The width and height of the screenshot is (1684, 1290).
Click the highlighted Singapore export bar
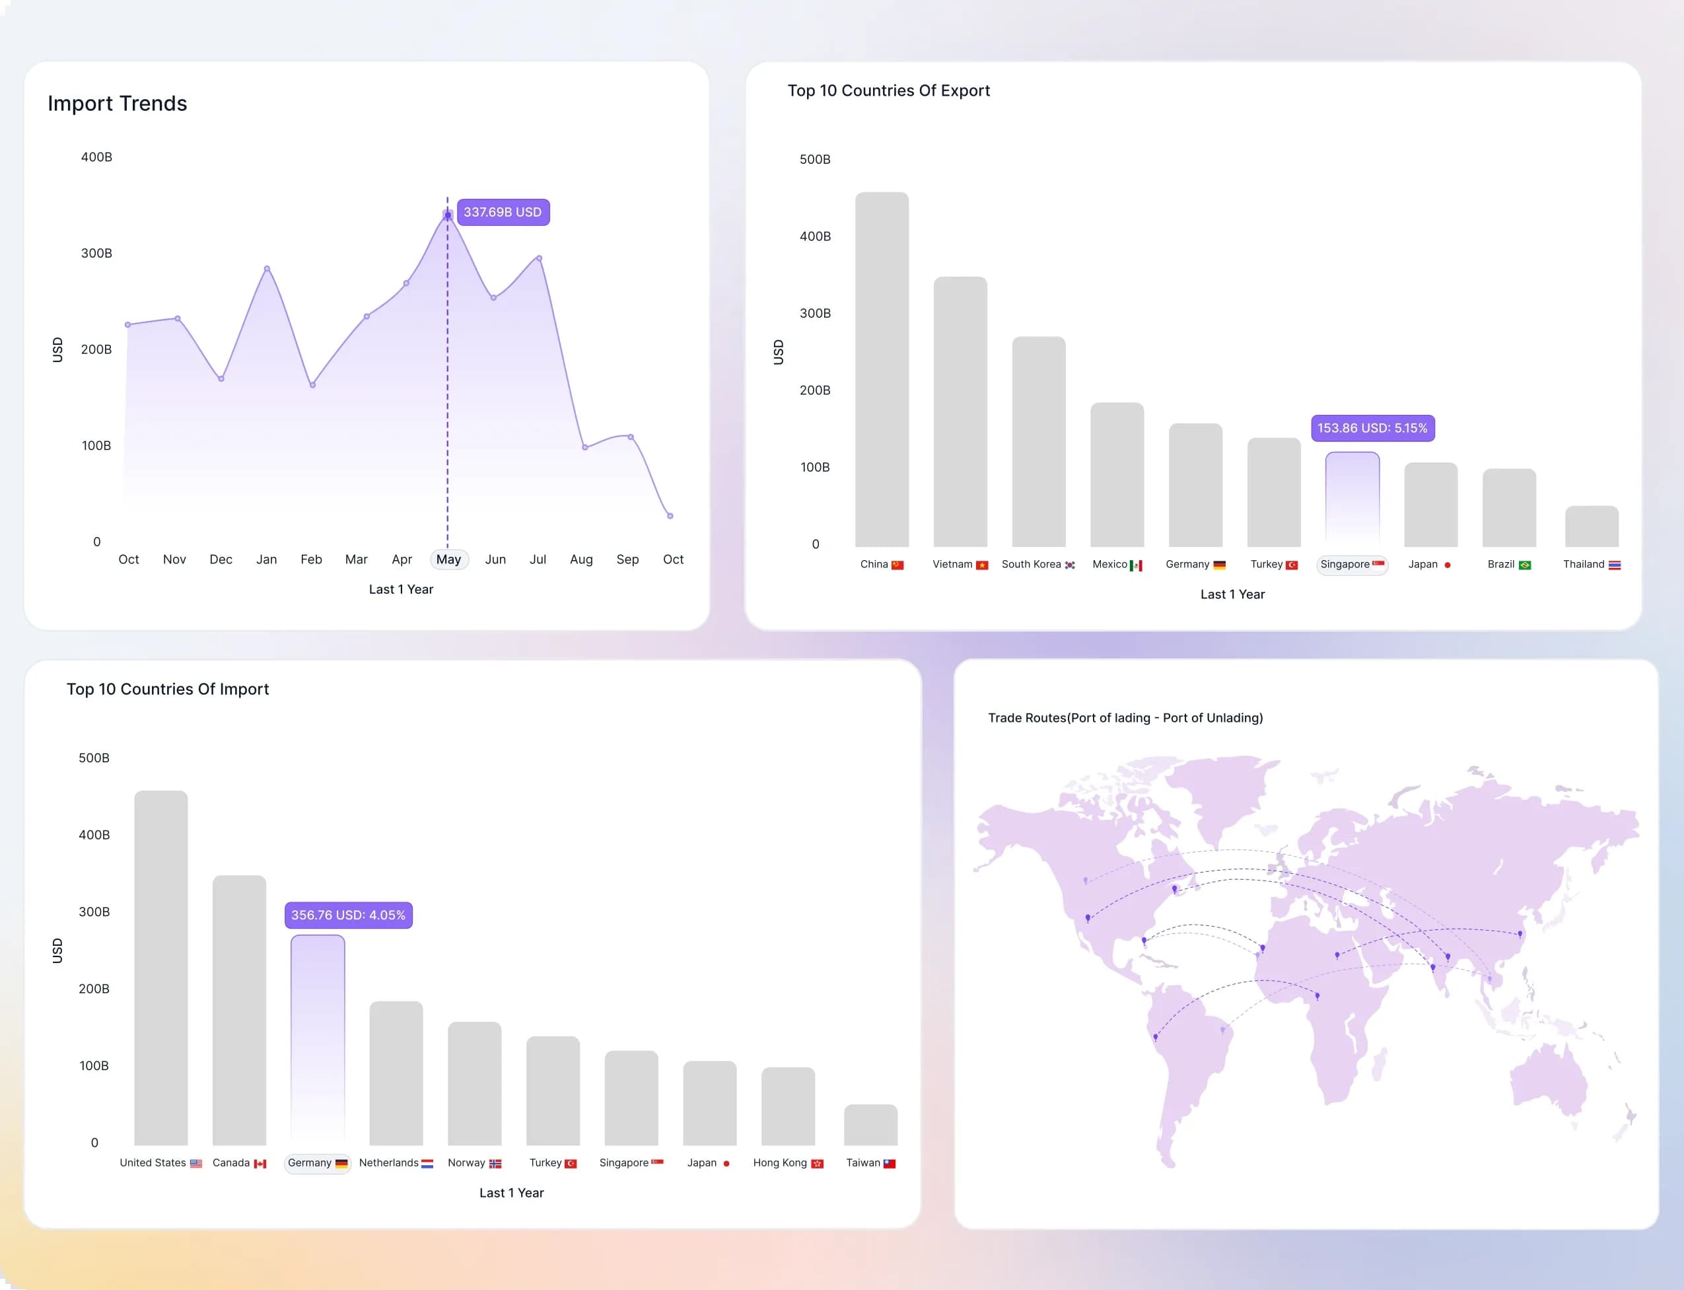[x=1352, y=499]
